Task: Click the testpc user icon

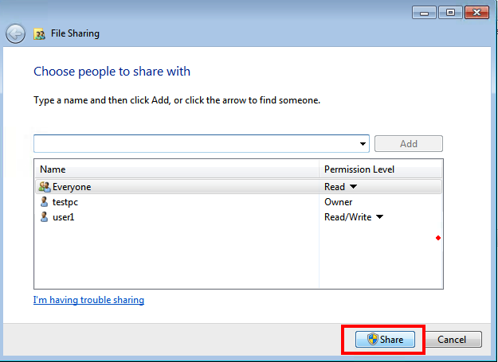Action: 44,202
